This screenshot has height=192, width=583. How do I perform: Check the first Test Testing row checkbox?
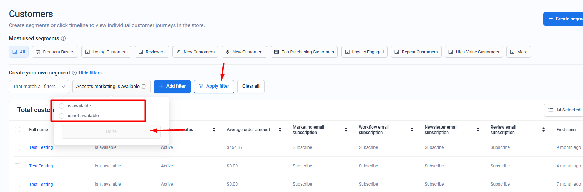(x=17, y=147)
